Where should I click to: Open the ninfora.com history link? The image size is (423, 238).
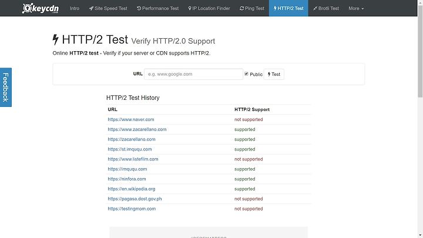coord(127,179)
